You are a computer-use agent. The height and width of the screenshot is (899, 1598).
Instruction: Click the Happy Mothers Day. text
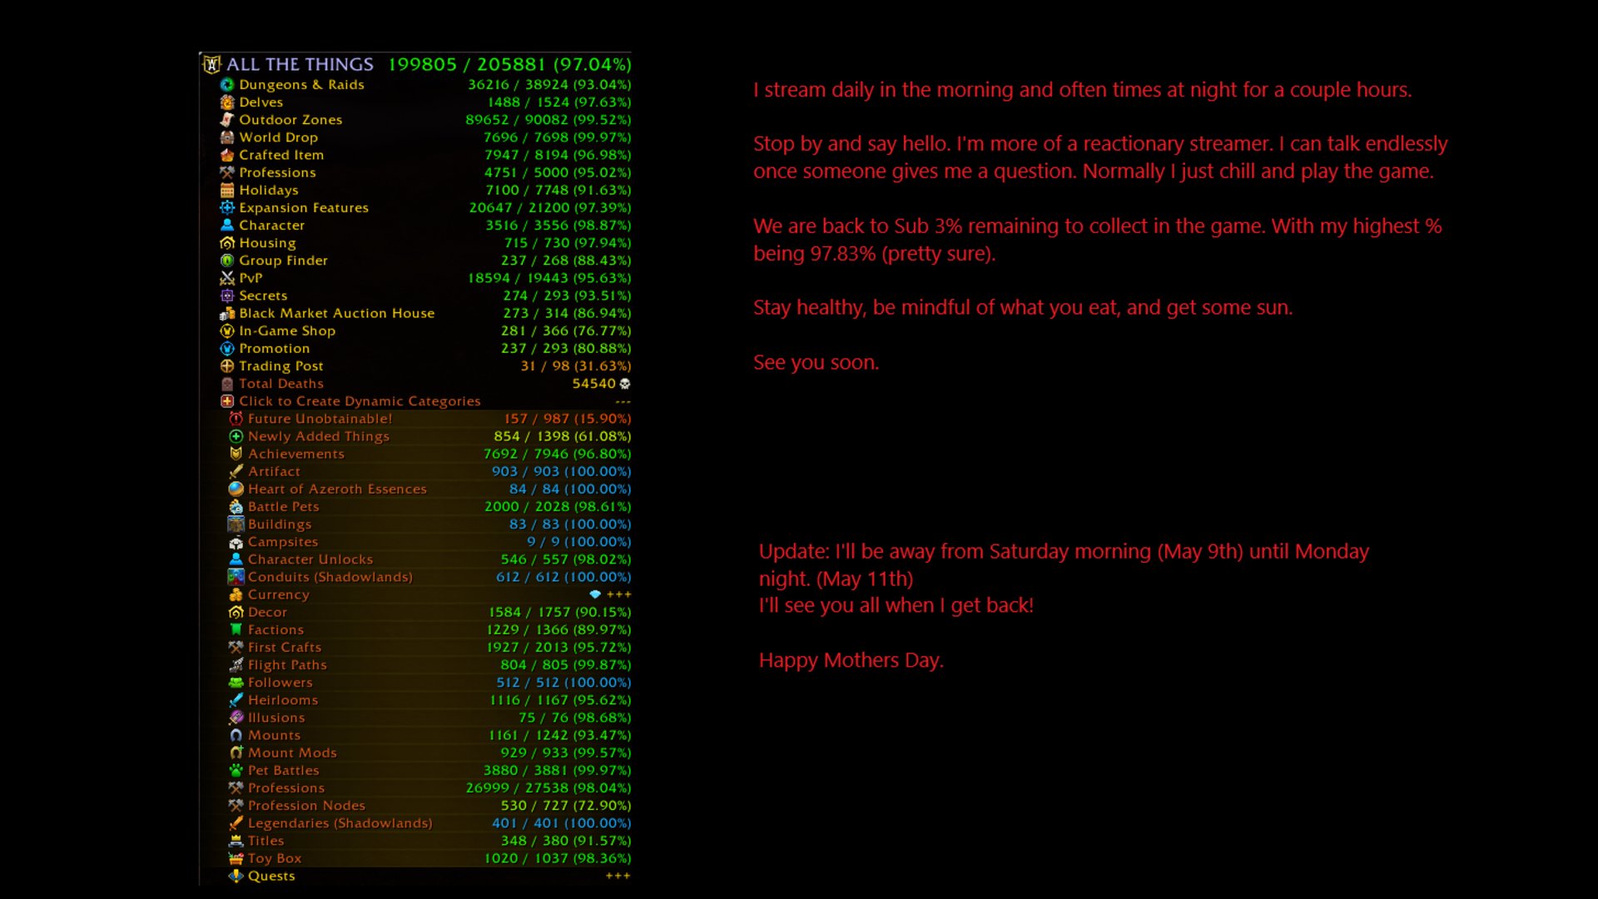(x=851, y=660)
